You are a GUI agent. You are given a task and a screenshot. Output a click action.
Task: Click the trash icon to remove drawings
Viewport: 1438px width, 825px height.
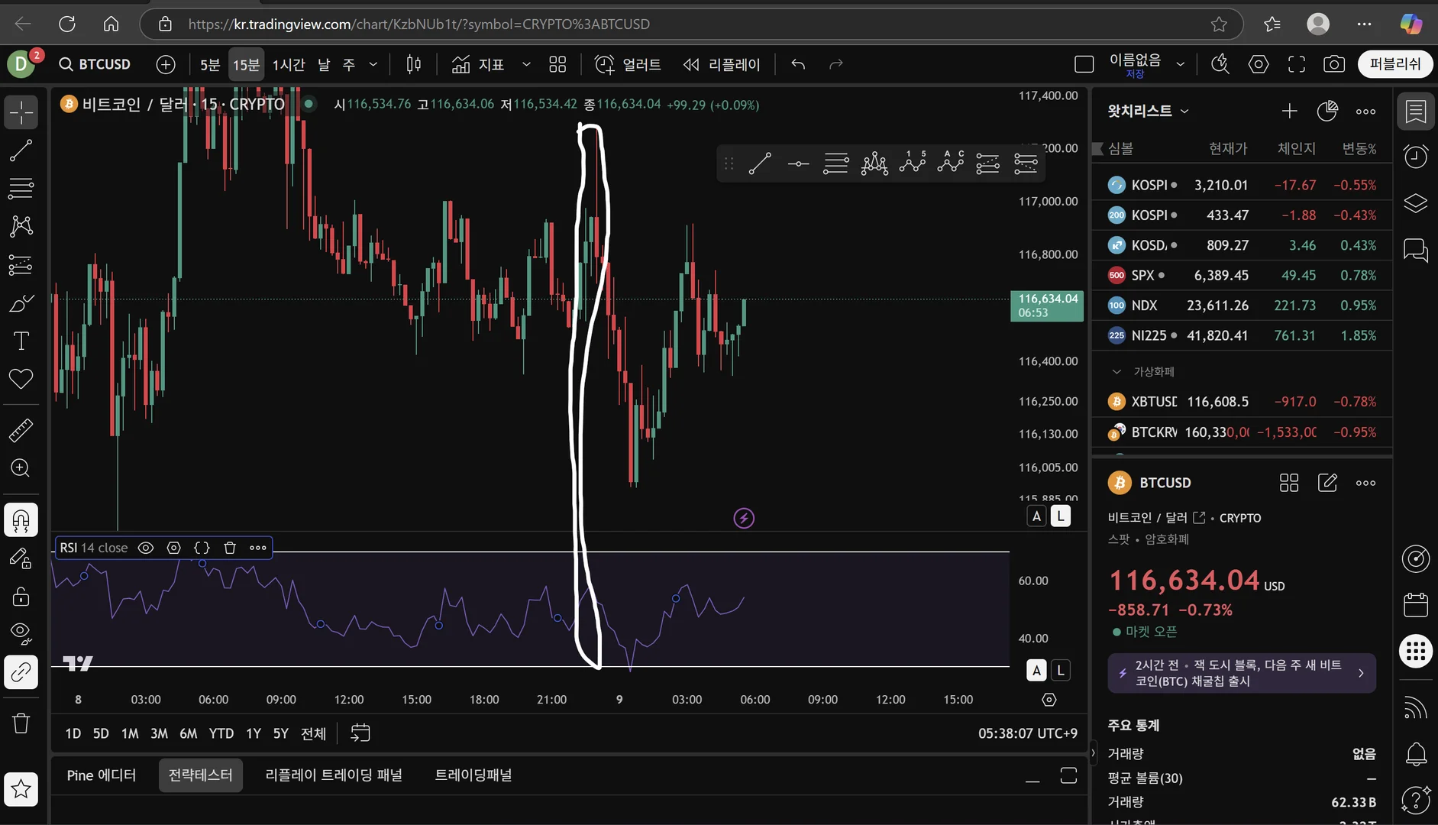(21, 723)
